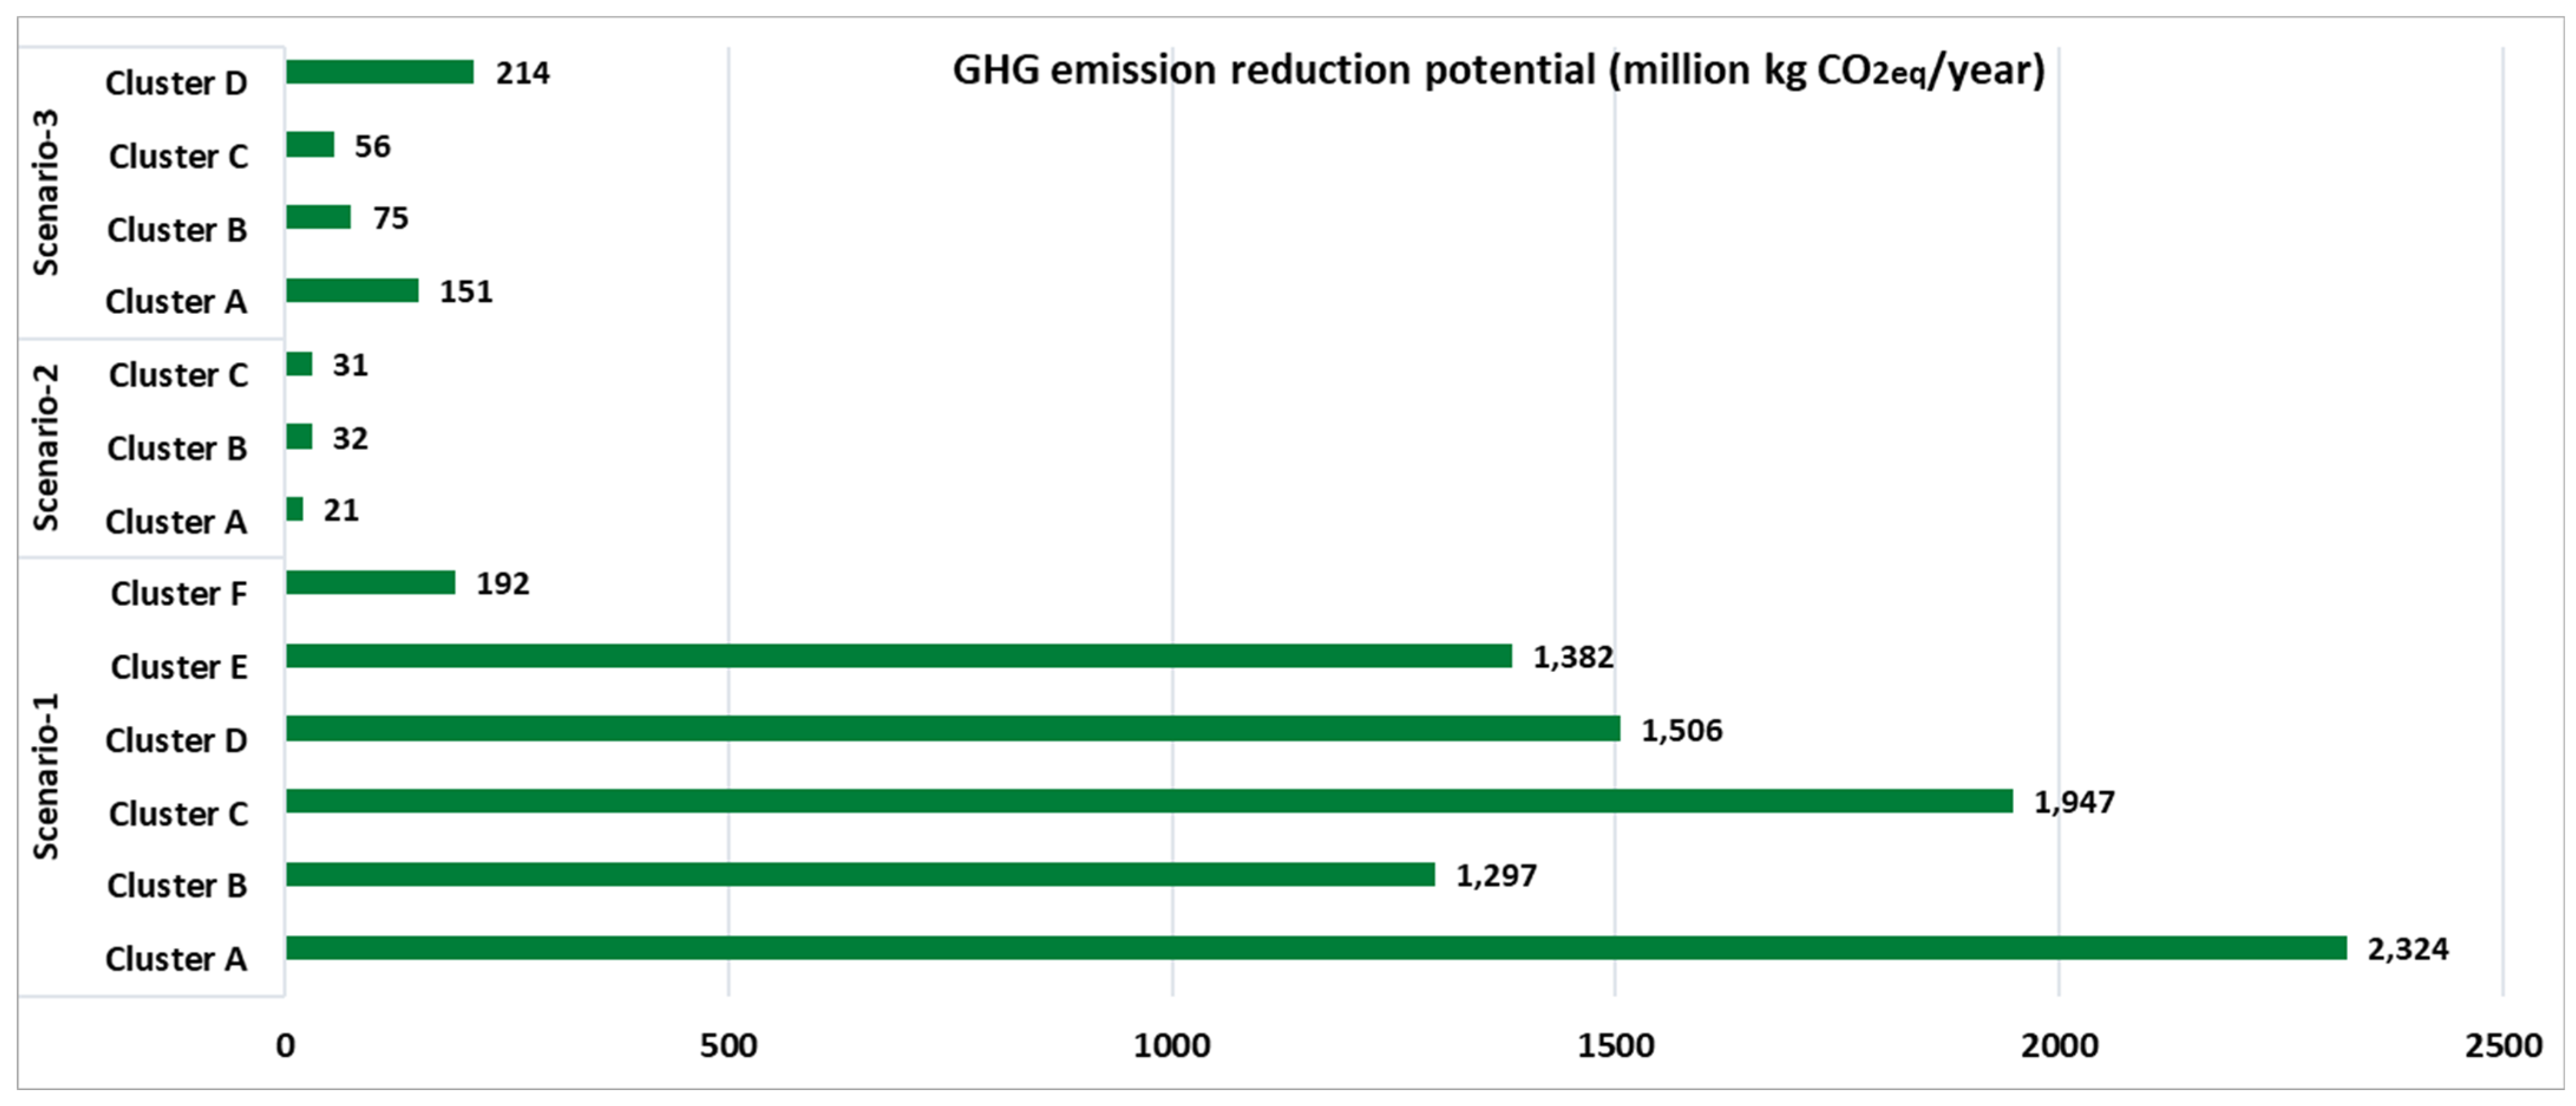The width and height of the screenshot is (2576, 1106).
Task: Click the Cluster F bar
Action: (371, 582)
